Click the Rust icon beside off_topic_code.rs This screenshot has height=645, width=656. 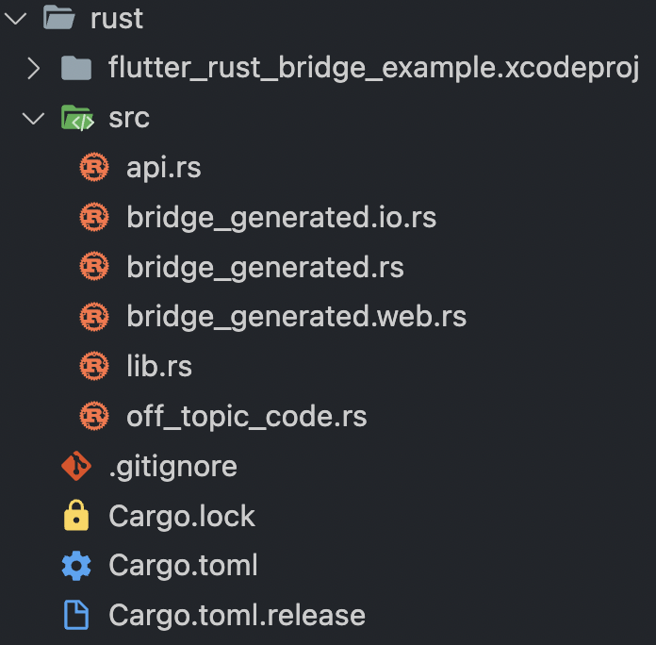click(94, 416)
